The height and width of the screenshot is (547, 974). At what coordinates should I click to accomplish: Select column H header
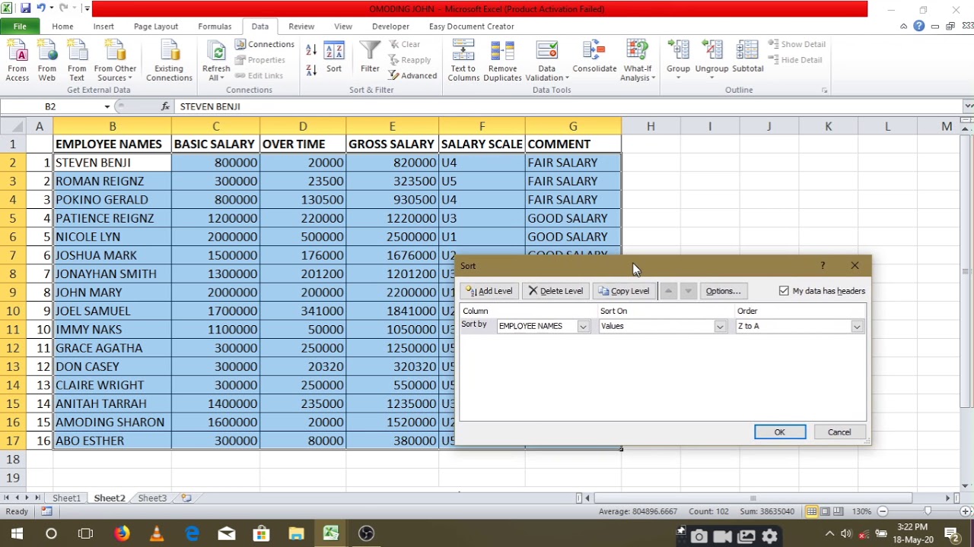[x=651, y=126]
